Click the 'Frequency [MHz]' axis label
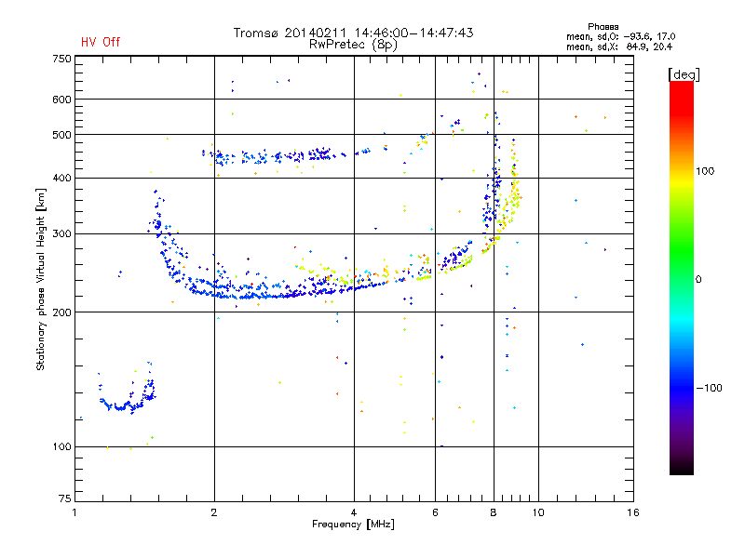The image size is (745, 558). pyautogui.click(x=353, y=525)
